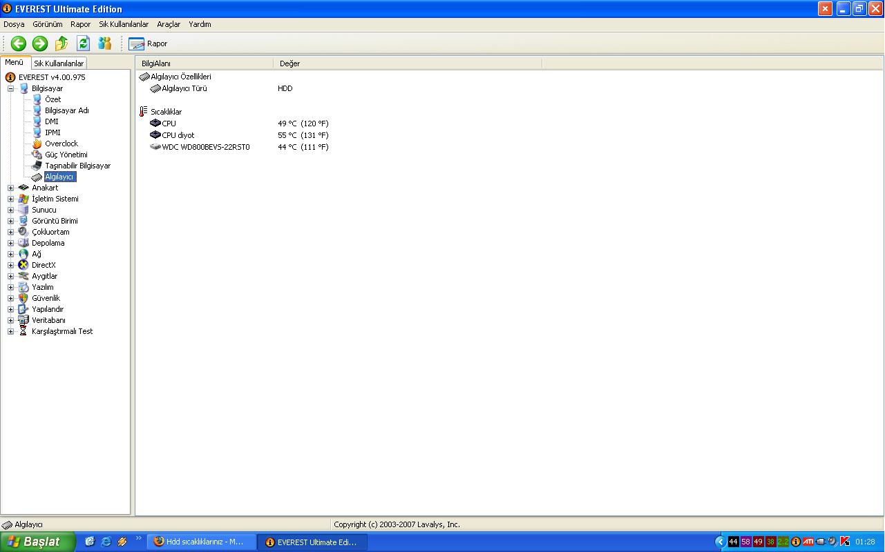Click the users toolbar icon
Screen dimensions: 885x552
pyautogui.click(x=104, y=43)
